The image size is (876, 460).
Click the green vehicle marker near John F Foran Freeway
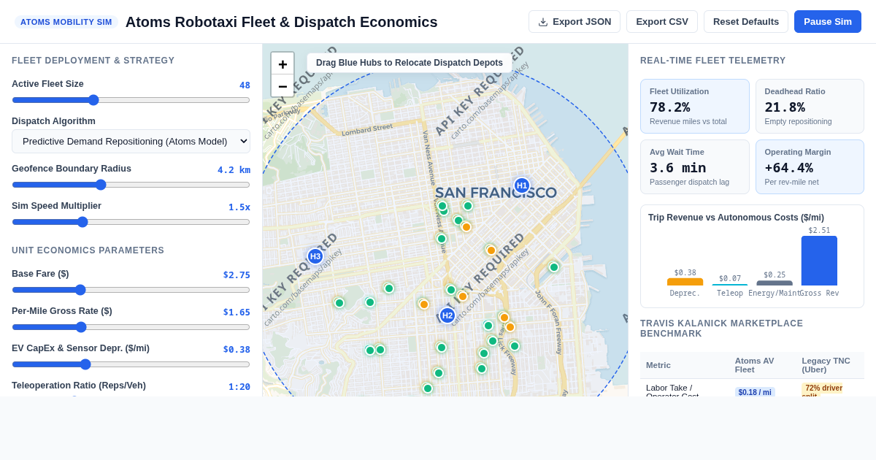[x=554, y=267]
